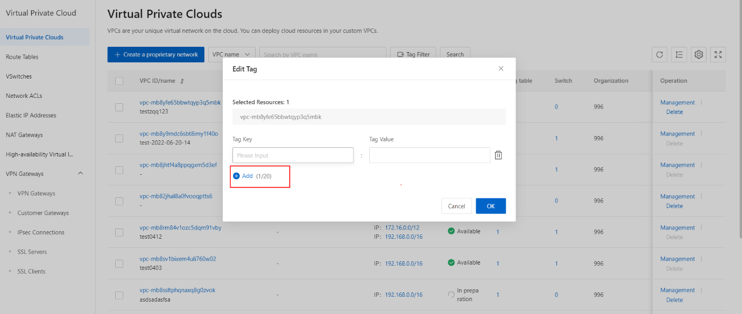Close the Edit Tag dialog

click(501, 68)
